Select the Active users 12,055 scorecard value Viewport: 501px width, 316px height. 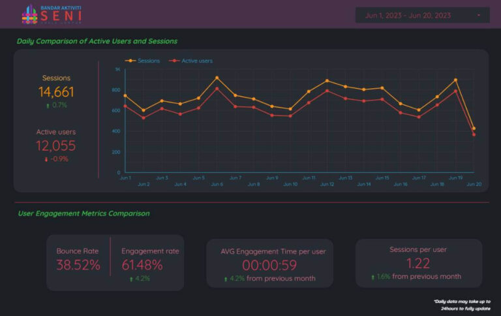pyautogui.click(x=56, y=146)
